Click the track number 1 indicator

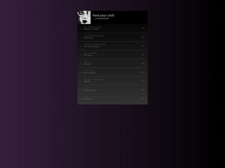click(x=80, y=28)
